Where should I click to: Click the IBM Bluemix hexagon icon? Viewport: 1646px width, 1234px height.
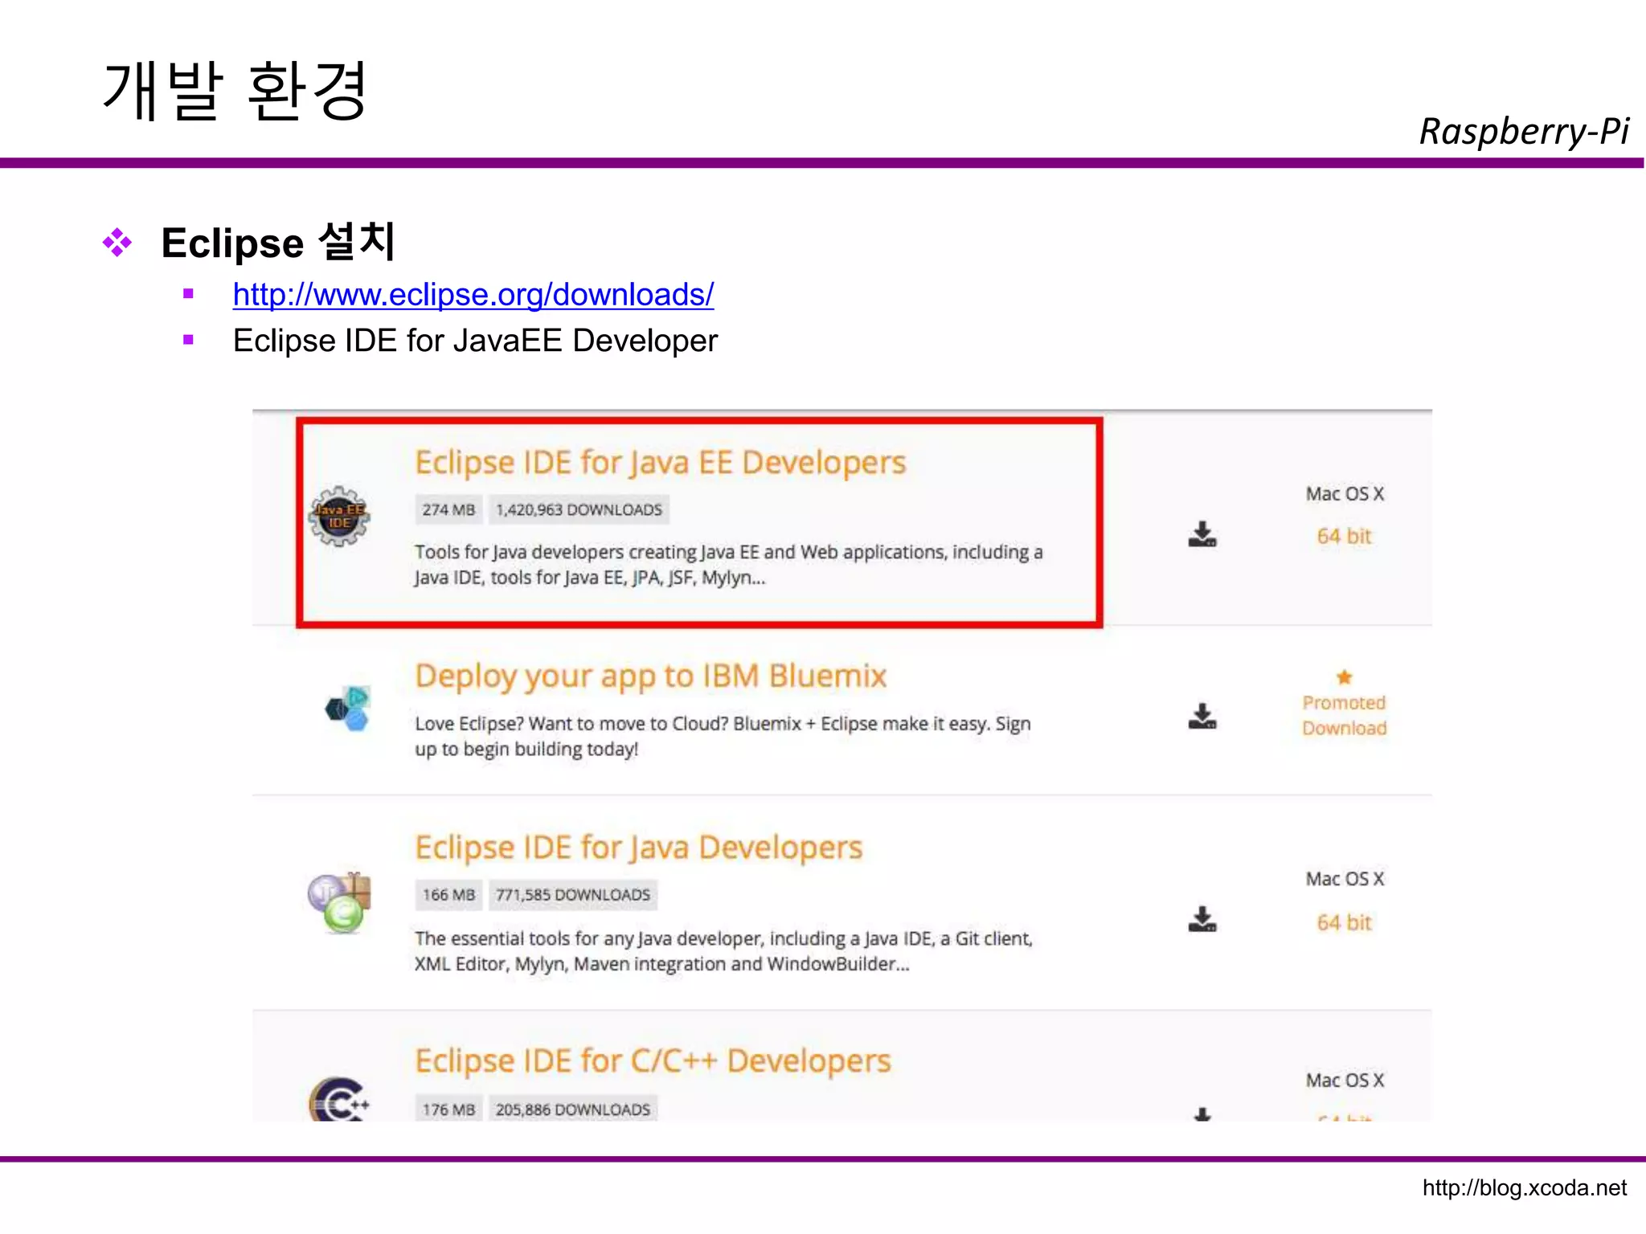coord(347,709)
